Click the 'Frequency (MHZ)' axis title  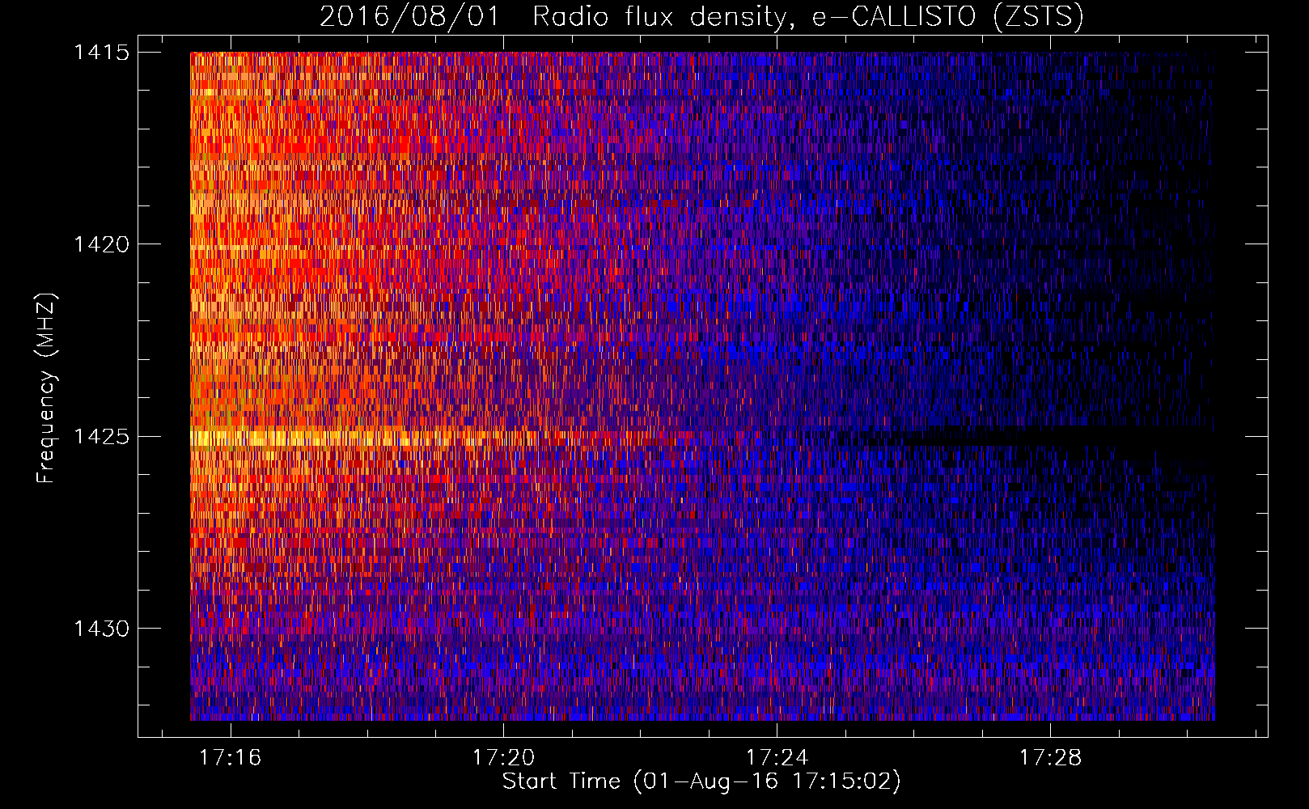[x=46, y=388]
